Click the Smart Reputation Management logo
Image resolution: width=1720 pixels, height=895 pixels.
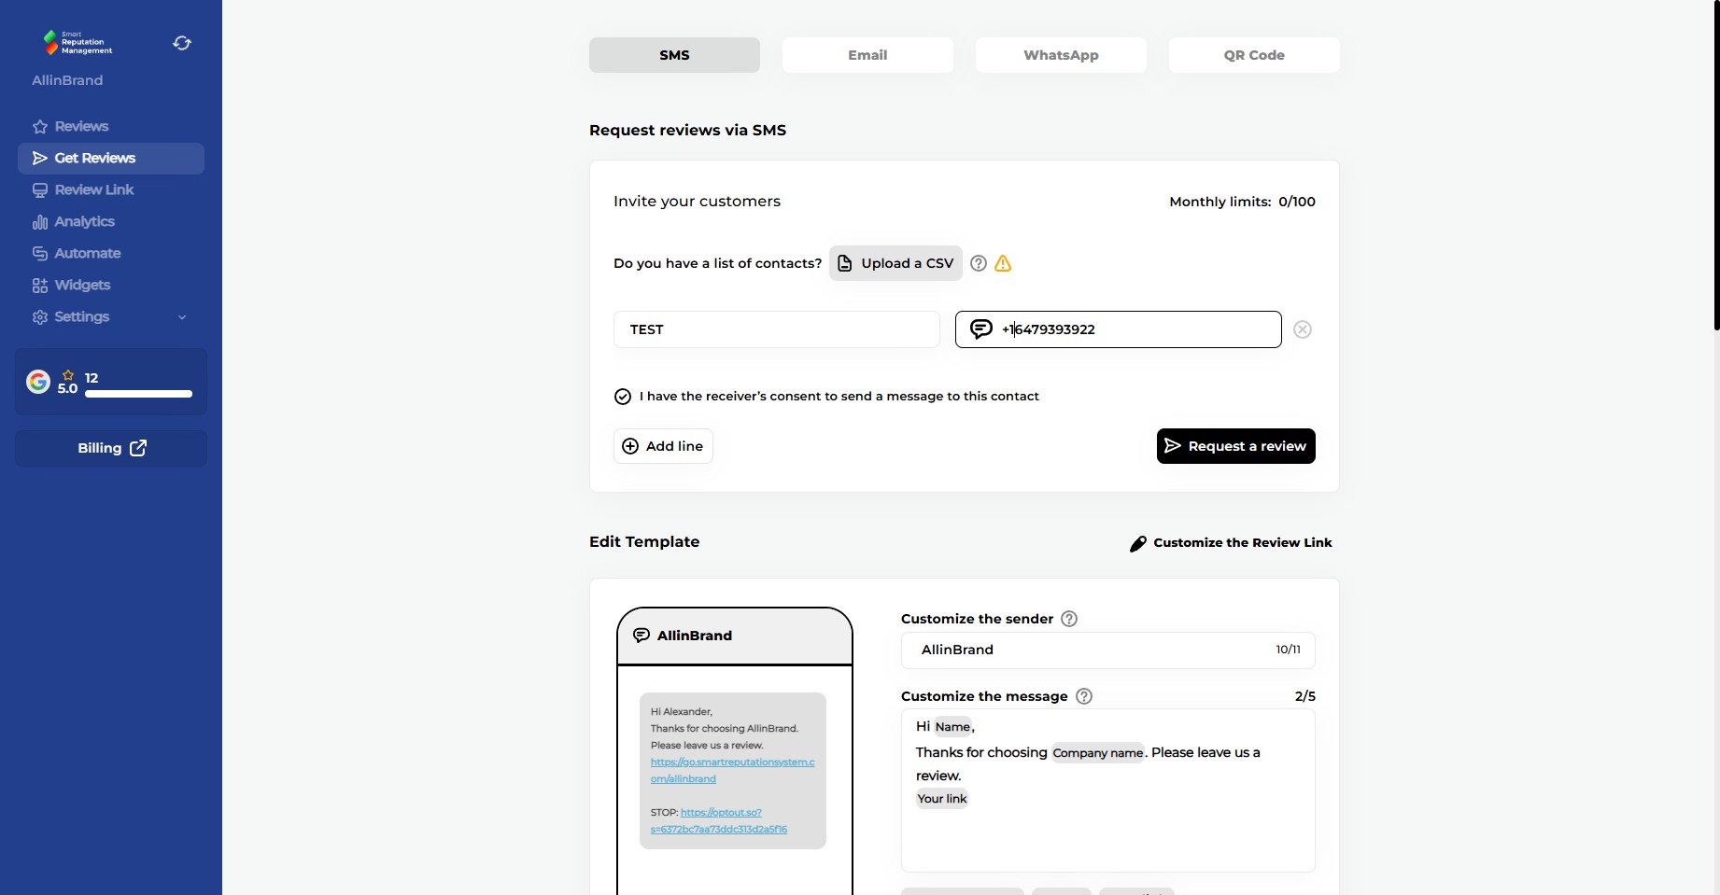pyautogui.click(x=78, y=42)
